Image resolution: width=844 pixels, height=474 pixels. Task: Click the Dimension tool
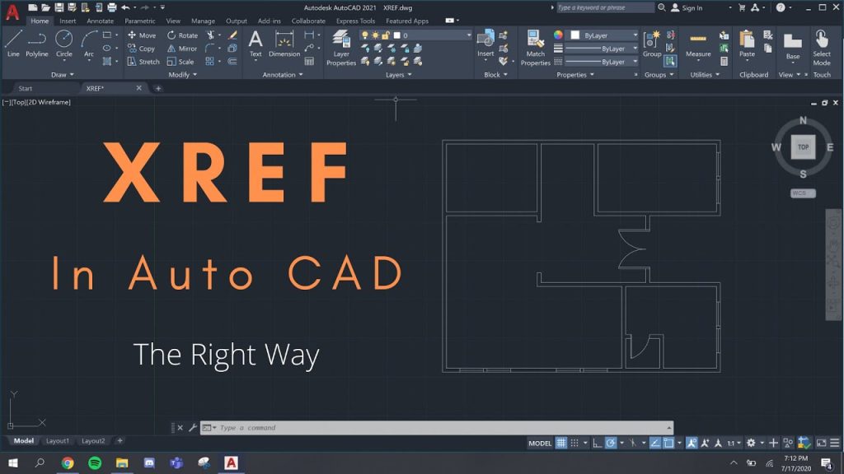point(284,44)
